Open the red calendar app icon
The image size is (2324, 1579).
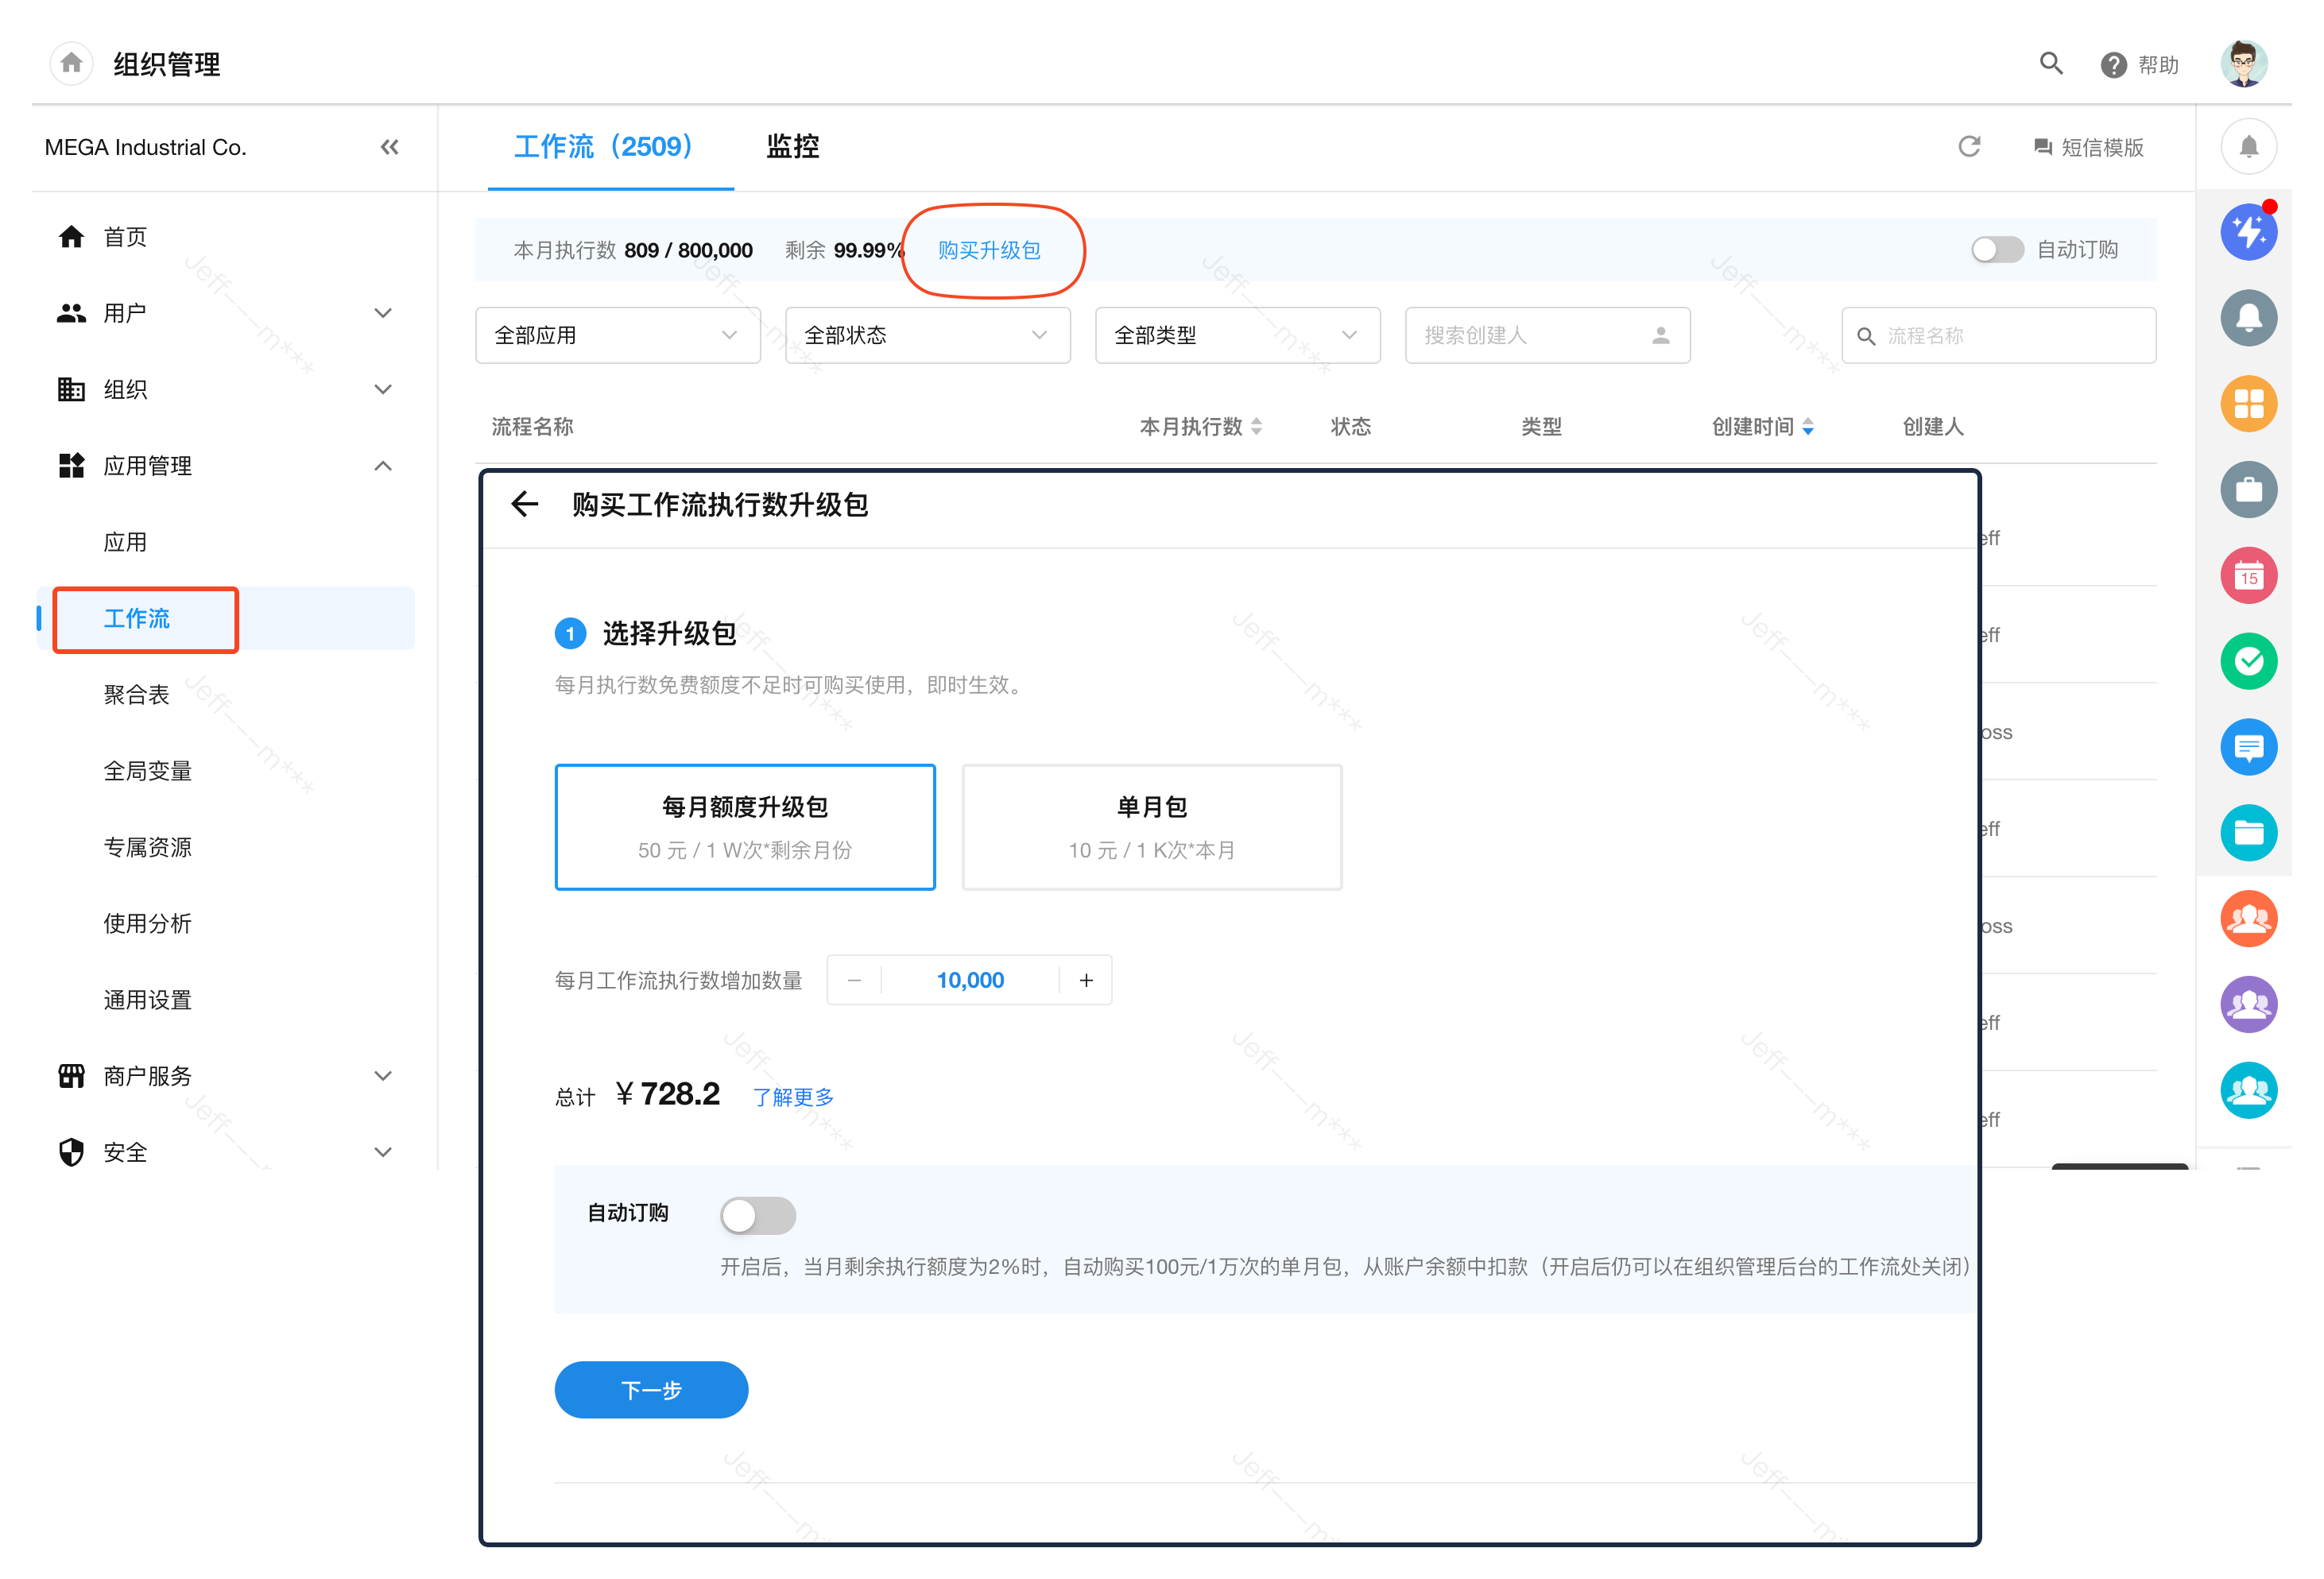pos(2248,576)
